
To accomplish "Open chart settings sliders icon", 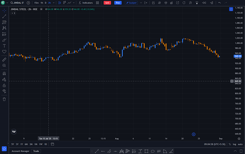I will coord(190,3).
